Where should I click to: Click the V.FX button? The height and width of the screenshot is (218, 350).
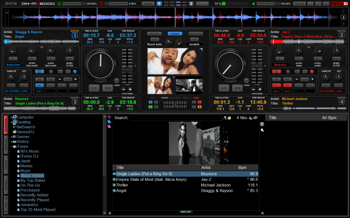pyautogui.click(x=154, y=39)
